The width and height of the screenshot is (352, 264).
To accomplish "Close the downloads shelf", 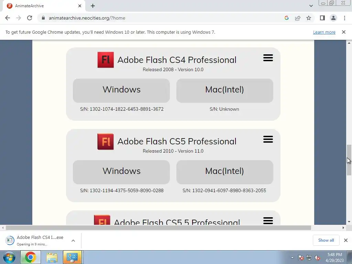I will pos(346,240).
